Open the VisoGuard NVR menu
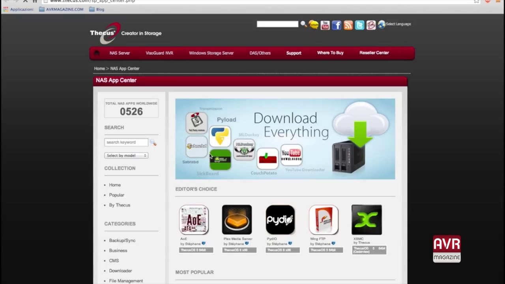The width and height of the screenshot is (505, 284). pyautogui.click(x=159, y=53)
